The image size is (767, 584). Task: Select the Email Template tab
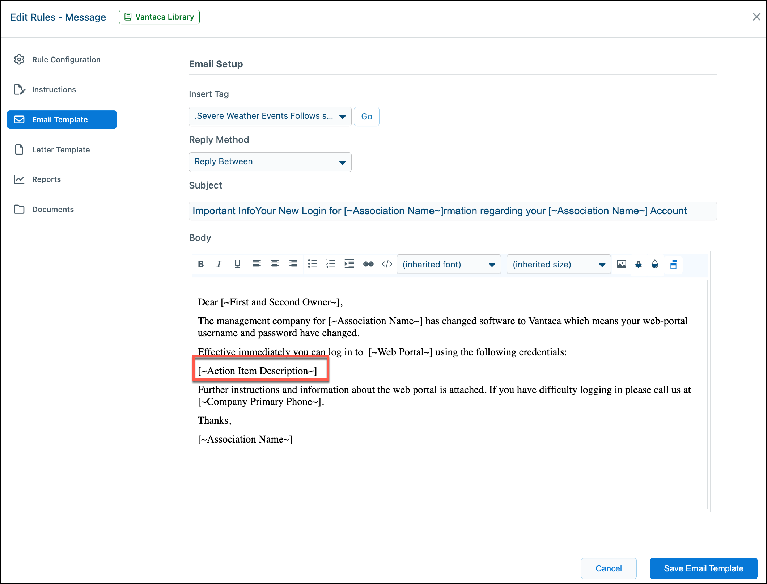click(x=62, y=120)
